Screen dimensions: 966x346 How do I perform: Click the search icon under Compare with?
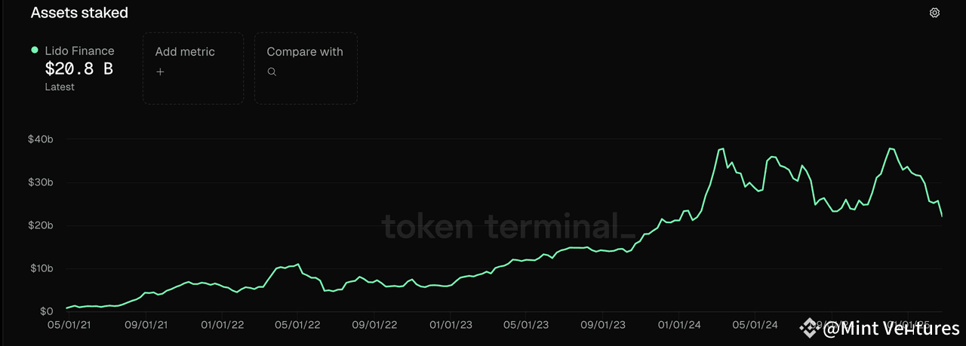pos(272,72)
